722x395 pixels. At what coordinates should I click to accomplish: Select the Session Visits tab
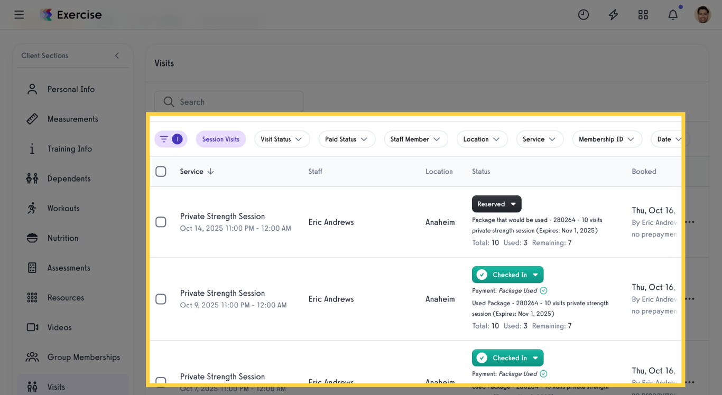(220, 139)
